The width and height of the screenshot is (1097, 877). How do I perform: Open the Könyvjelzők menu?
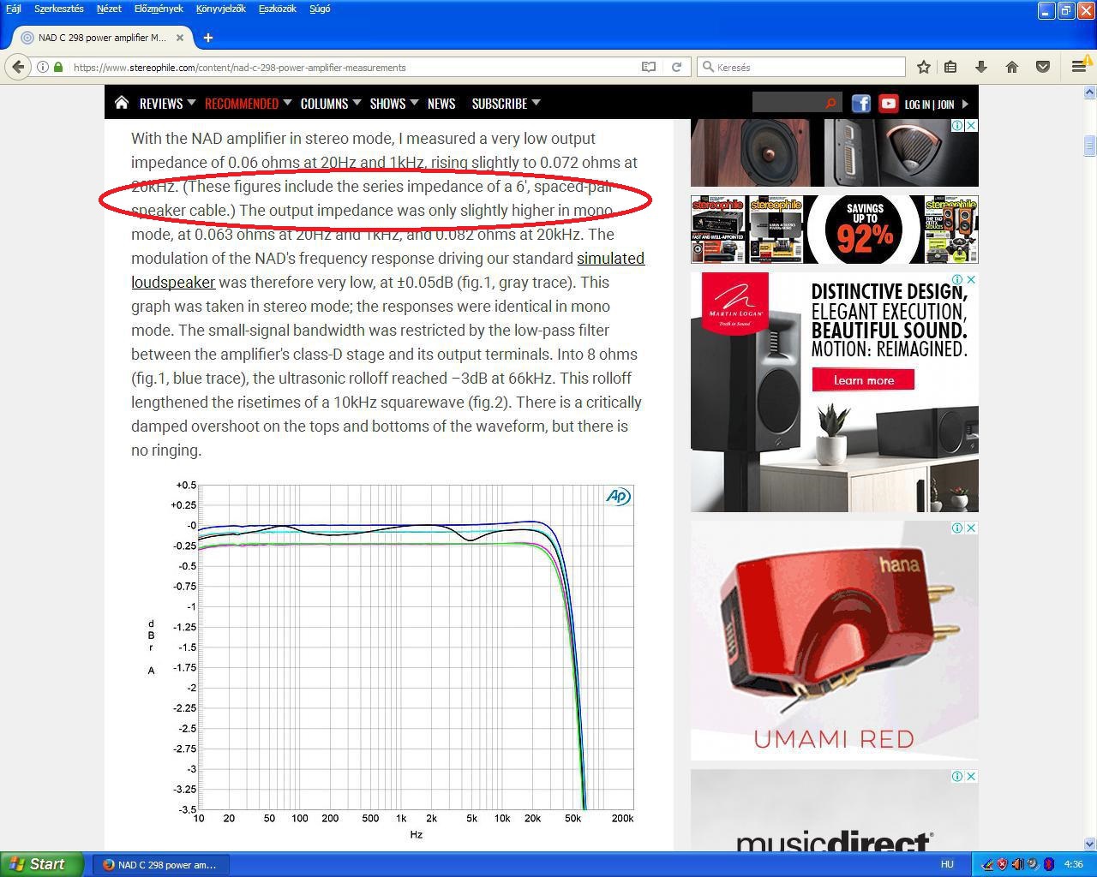220,9
